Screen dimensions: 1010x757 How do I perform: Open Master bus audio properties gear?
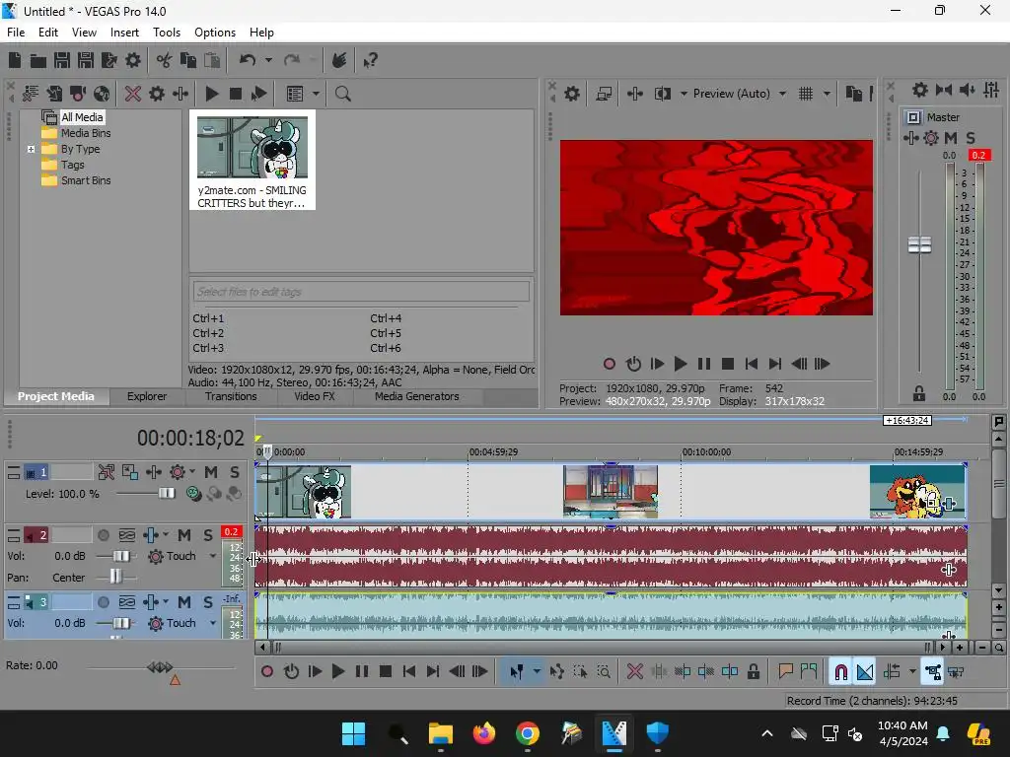click(x=920, y=90)
